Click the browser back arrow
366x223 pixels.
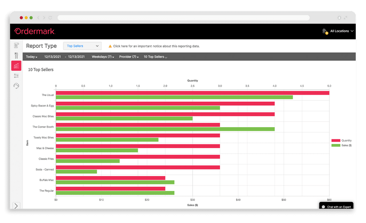[x=38, y=18]
